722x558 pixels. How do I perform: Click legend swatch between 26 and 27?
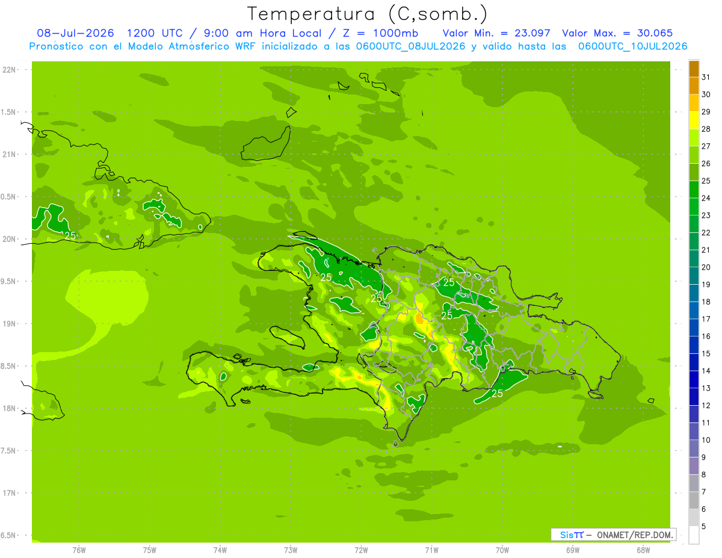click(x=694, y=155)
